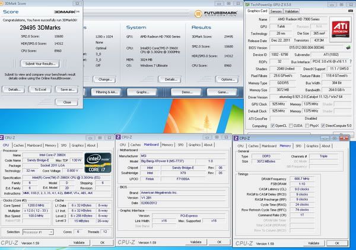
Task: Open System Details button in 3DMark06
Action: tap(170, 80)
